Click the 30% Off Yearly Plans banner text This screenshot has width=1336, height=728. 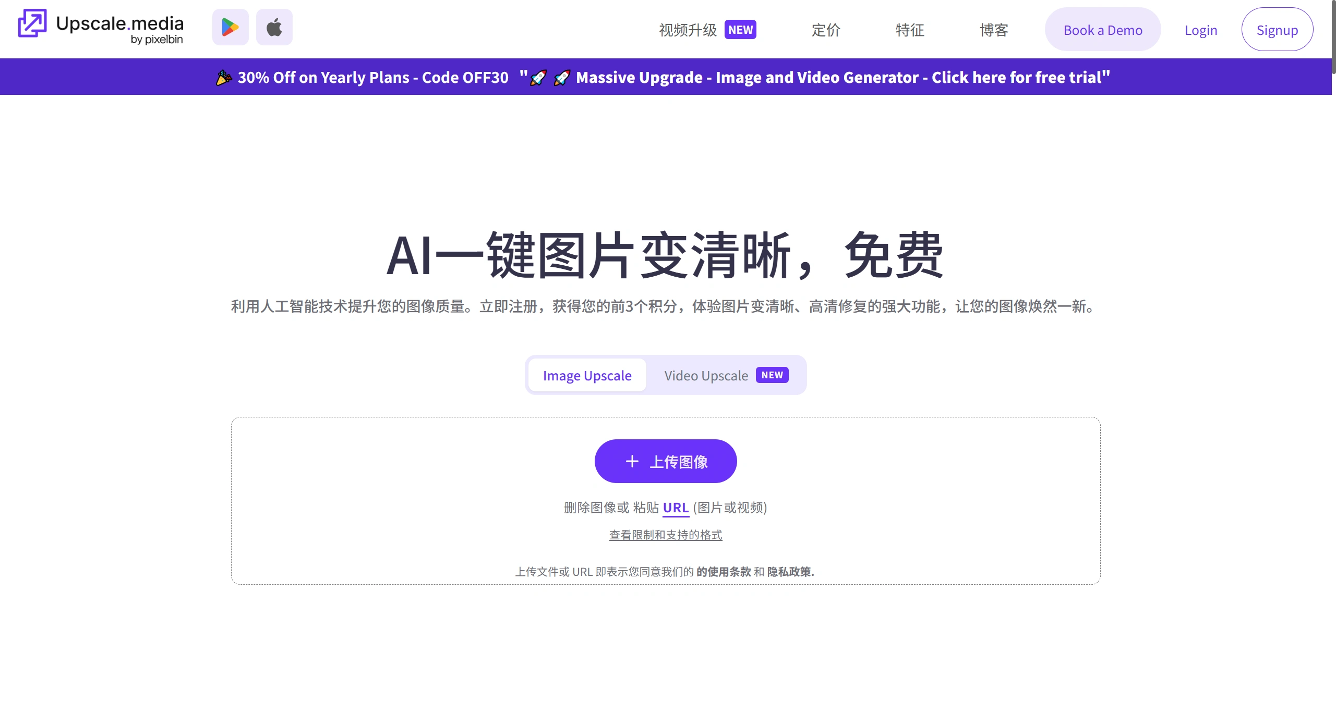click(373, 77)
